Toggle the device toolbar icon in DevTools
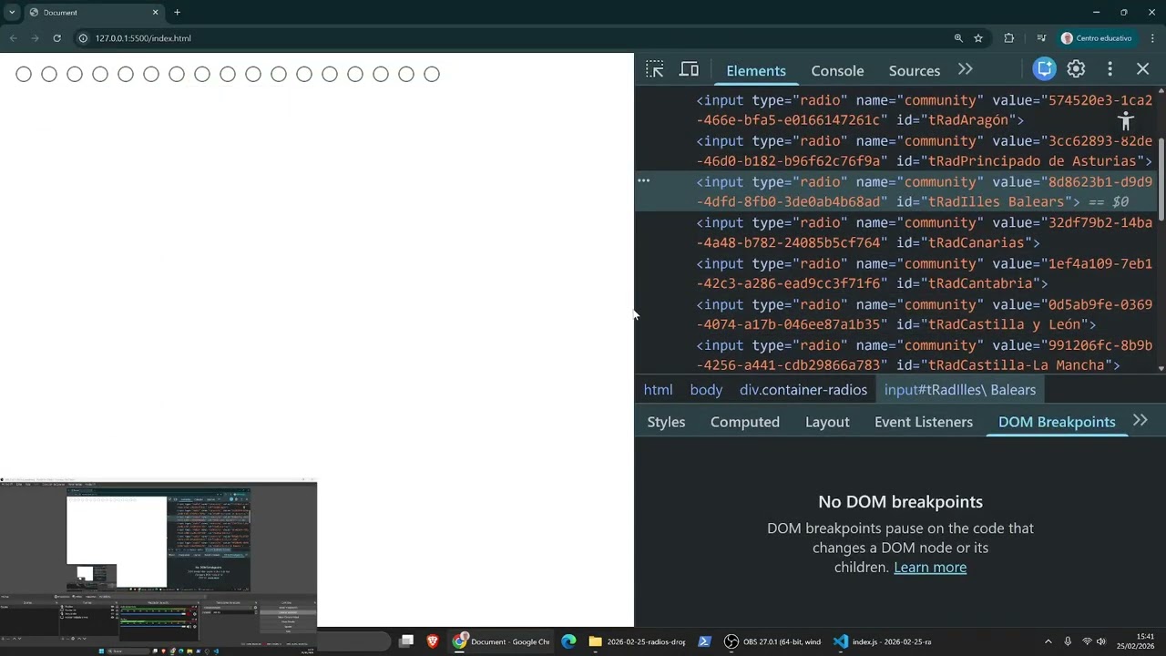1166x656 pixels. [690, 70]
